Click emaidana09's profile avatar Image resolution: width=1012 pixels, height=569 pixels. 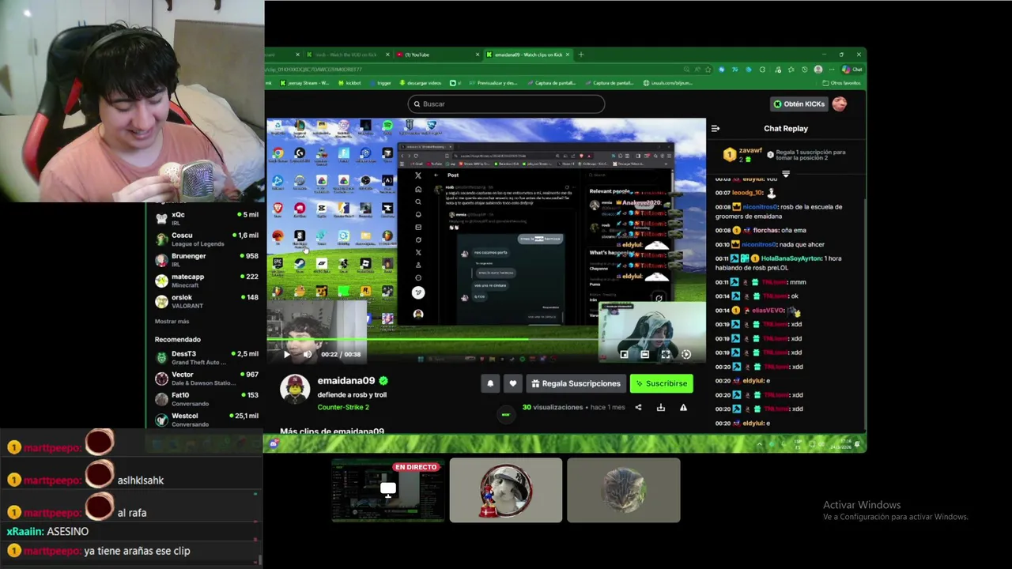coord(295,389)
